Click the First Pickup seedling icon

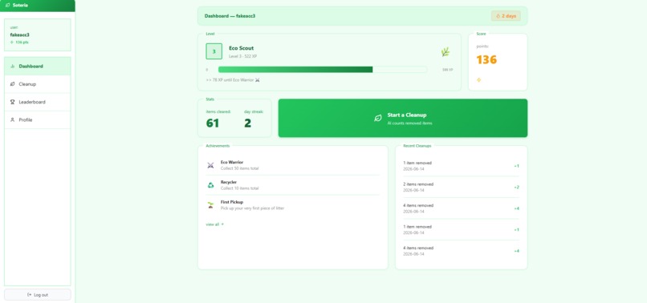click(210, 205)
